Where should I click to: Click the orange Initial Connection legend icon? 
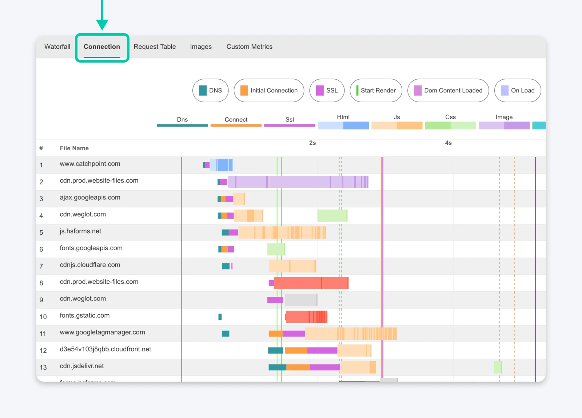[x=243, y=91]
